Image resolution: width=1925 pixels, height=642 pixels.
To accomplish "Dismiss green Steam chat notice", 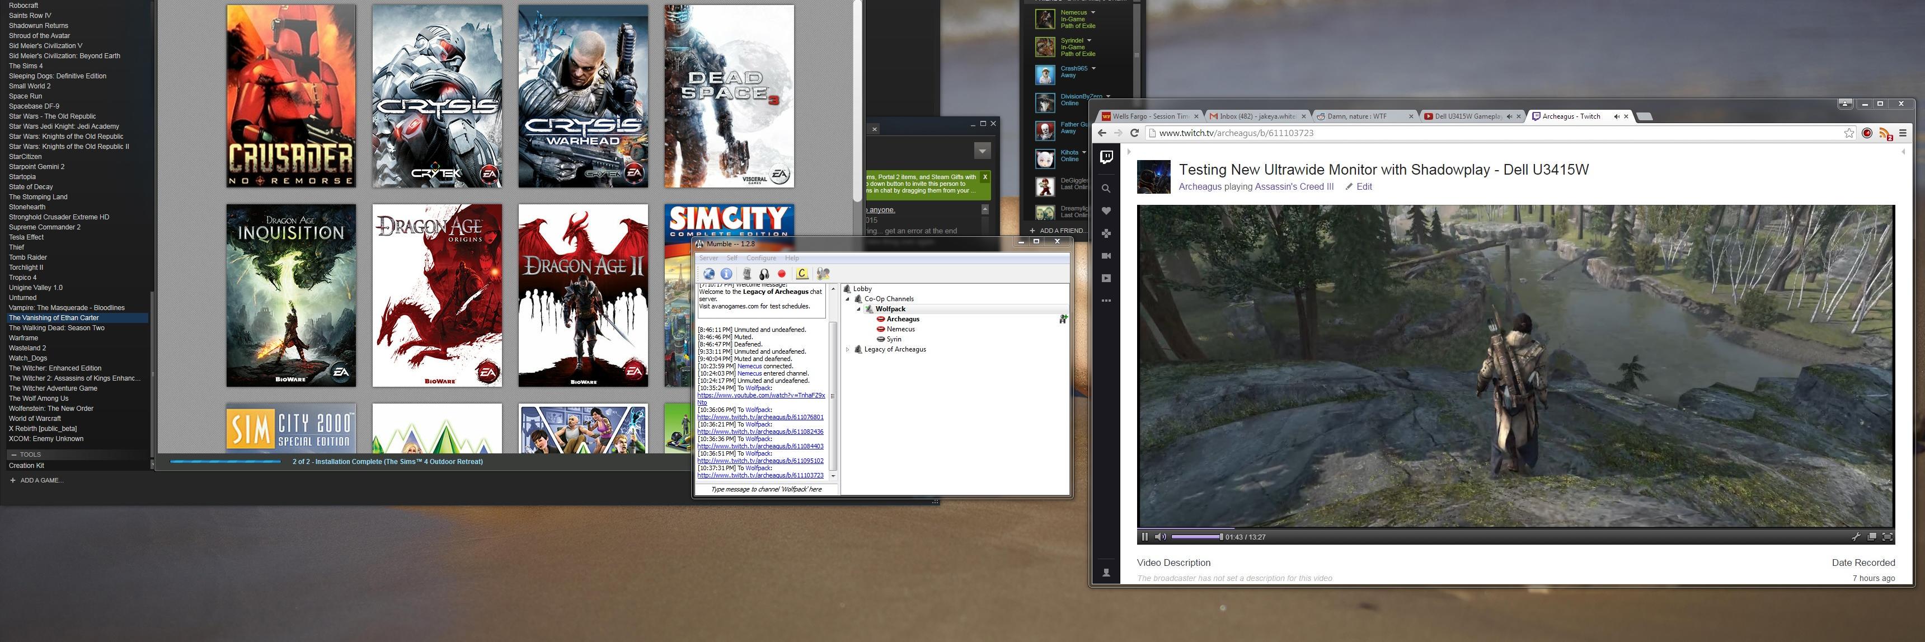I will pyautogui.click(x=985, y=177).
